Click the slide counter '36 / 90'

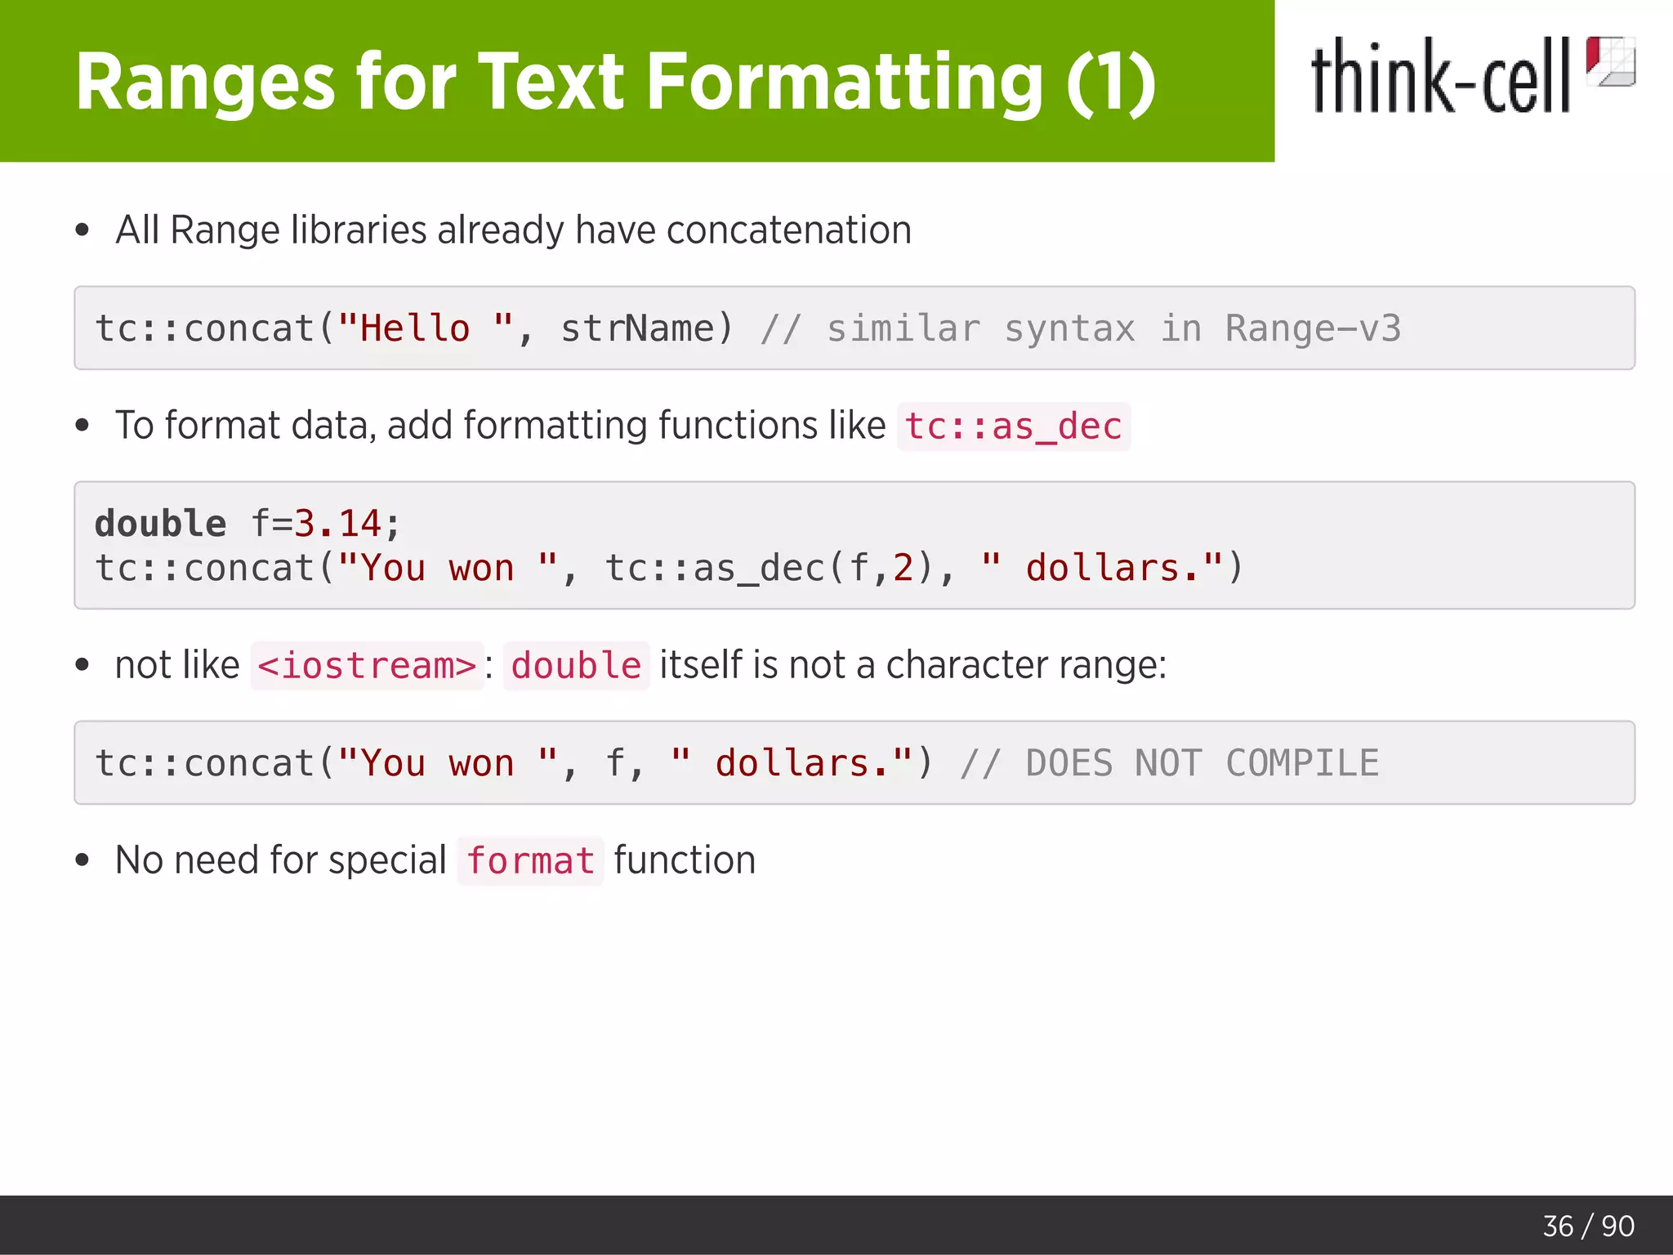coord(1588,1226)
